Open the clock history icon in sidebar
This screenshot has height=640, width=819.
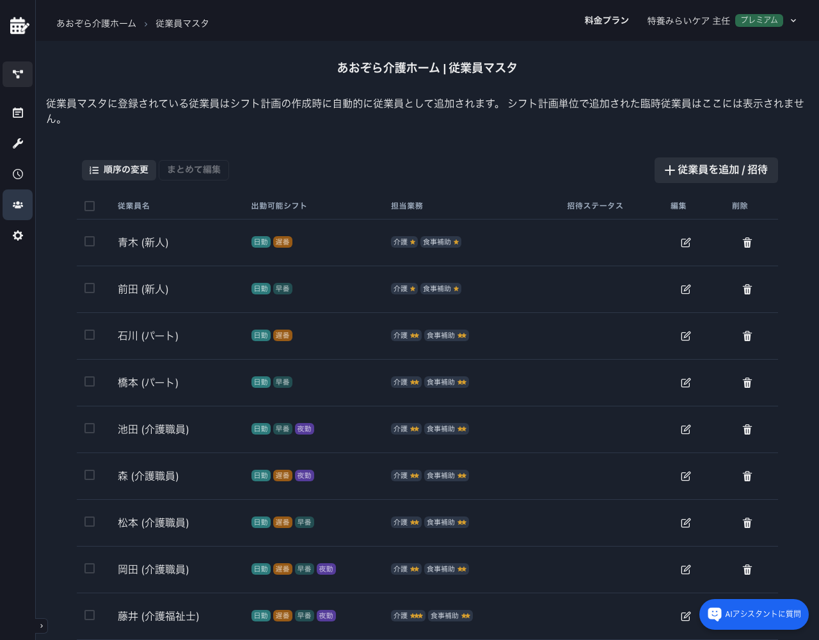point(17,174)
